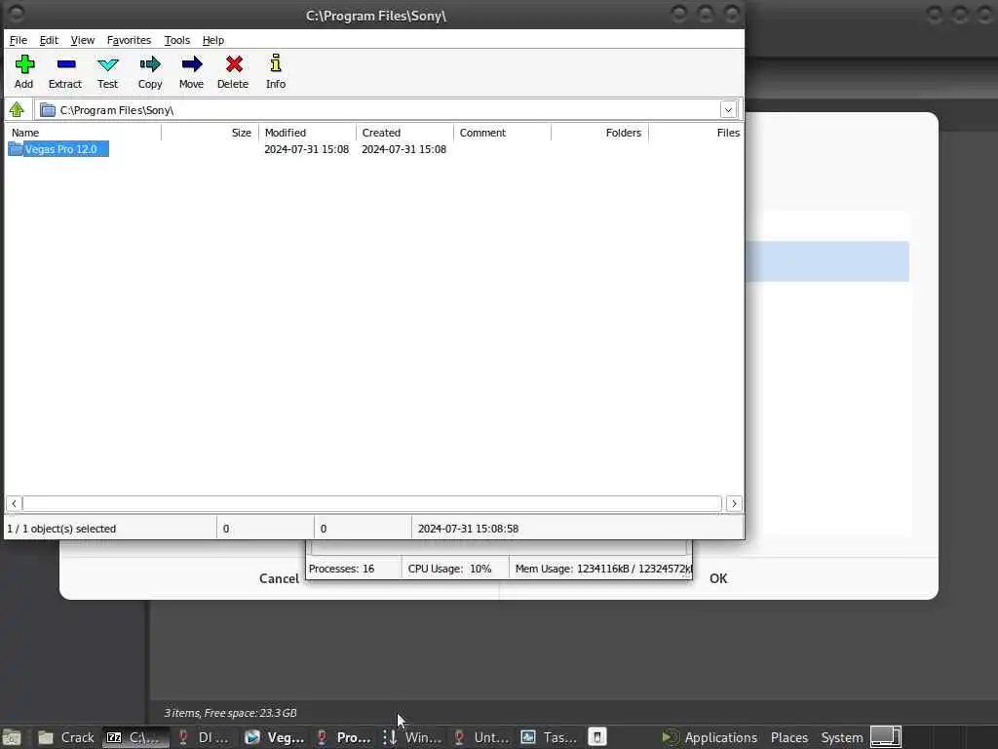Viewport: 998px width, 749px height.
Task: Click the Vegas Pro 12.0 folder icon
Action: (16, 149)
